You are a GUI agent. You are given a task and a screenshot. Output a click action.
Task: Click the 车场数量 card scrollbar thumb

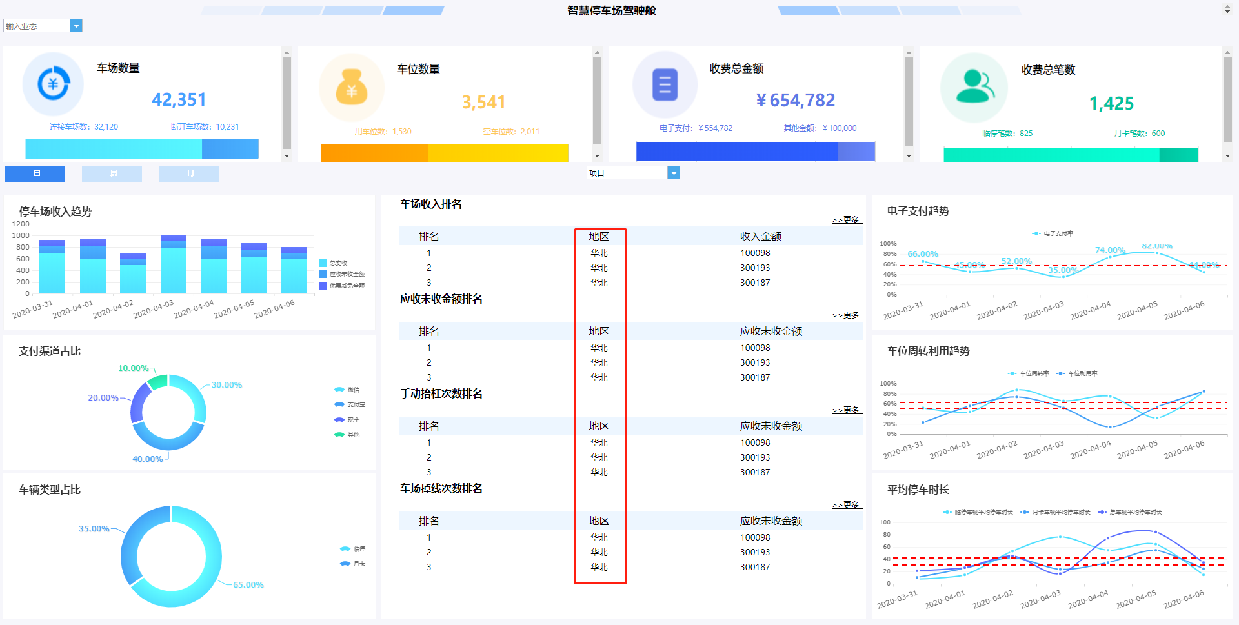click(287, 103)
